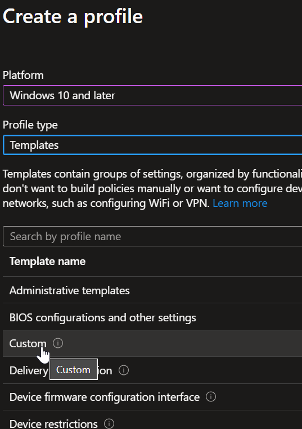Select Device firmware configuration interface template

152,397
